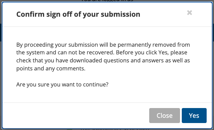This screenshot has width=214, height=130.
Task: Click the gray Close button
Action: 165,115
